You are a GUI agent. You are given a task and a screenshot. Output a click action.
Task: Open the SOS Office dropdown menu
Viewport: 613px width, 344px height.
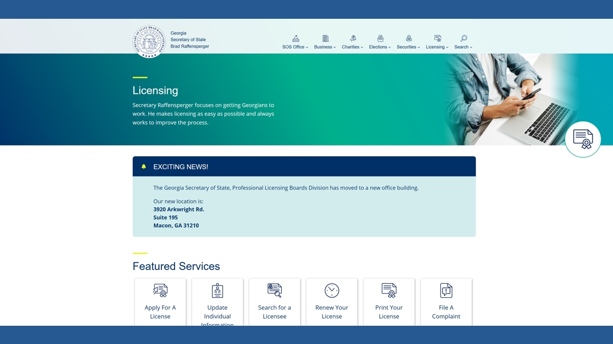coord(295,47)
